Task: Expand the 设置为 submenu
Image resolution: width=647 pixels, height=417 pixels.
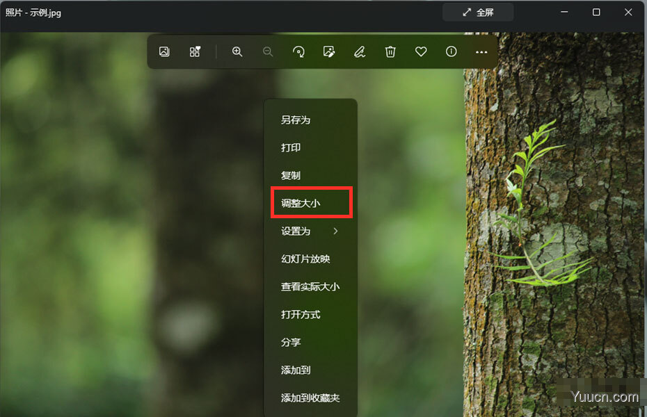Action: pos(311,231)
